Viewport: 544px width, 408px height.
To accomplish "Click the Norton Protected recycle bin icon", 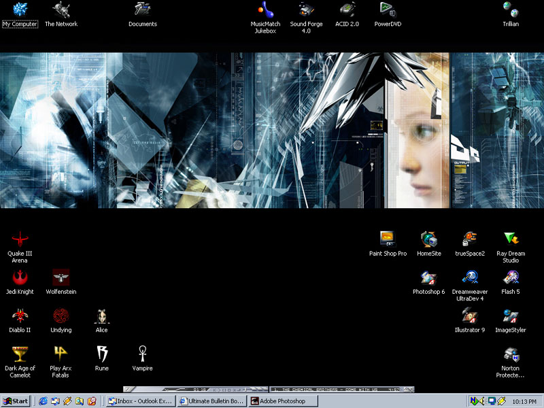I will pyautogui.click(x=511, y=362).
